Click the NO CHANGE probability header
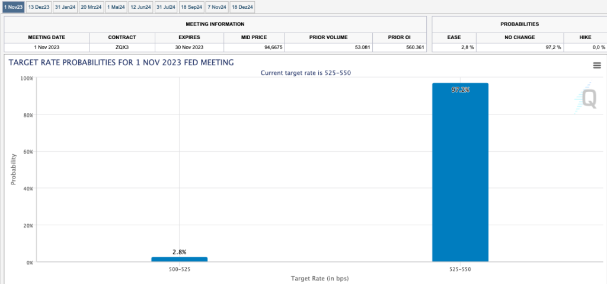This screenshot has height=284, width=607. [x=521, y=37]
